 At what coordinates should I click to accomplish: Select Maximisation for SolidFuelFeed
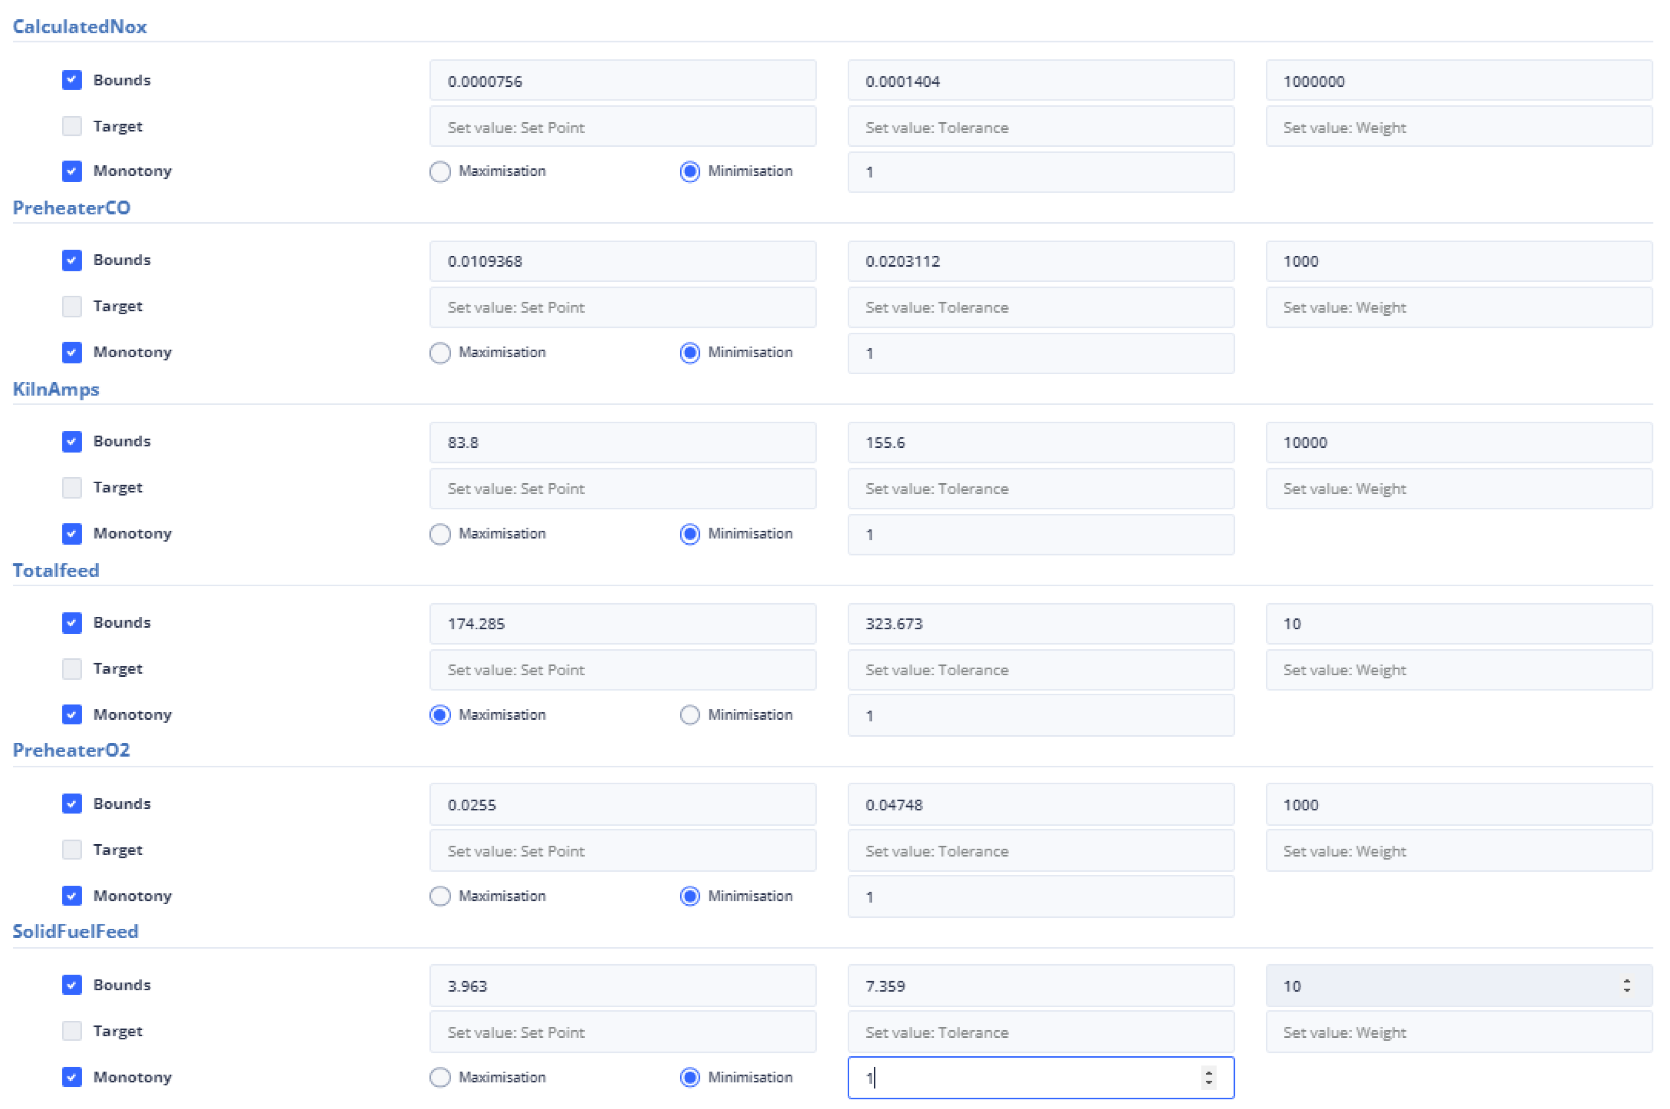[x=440, y=1077]
